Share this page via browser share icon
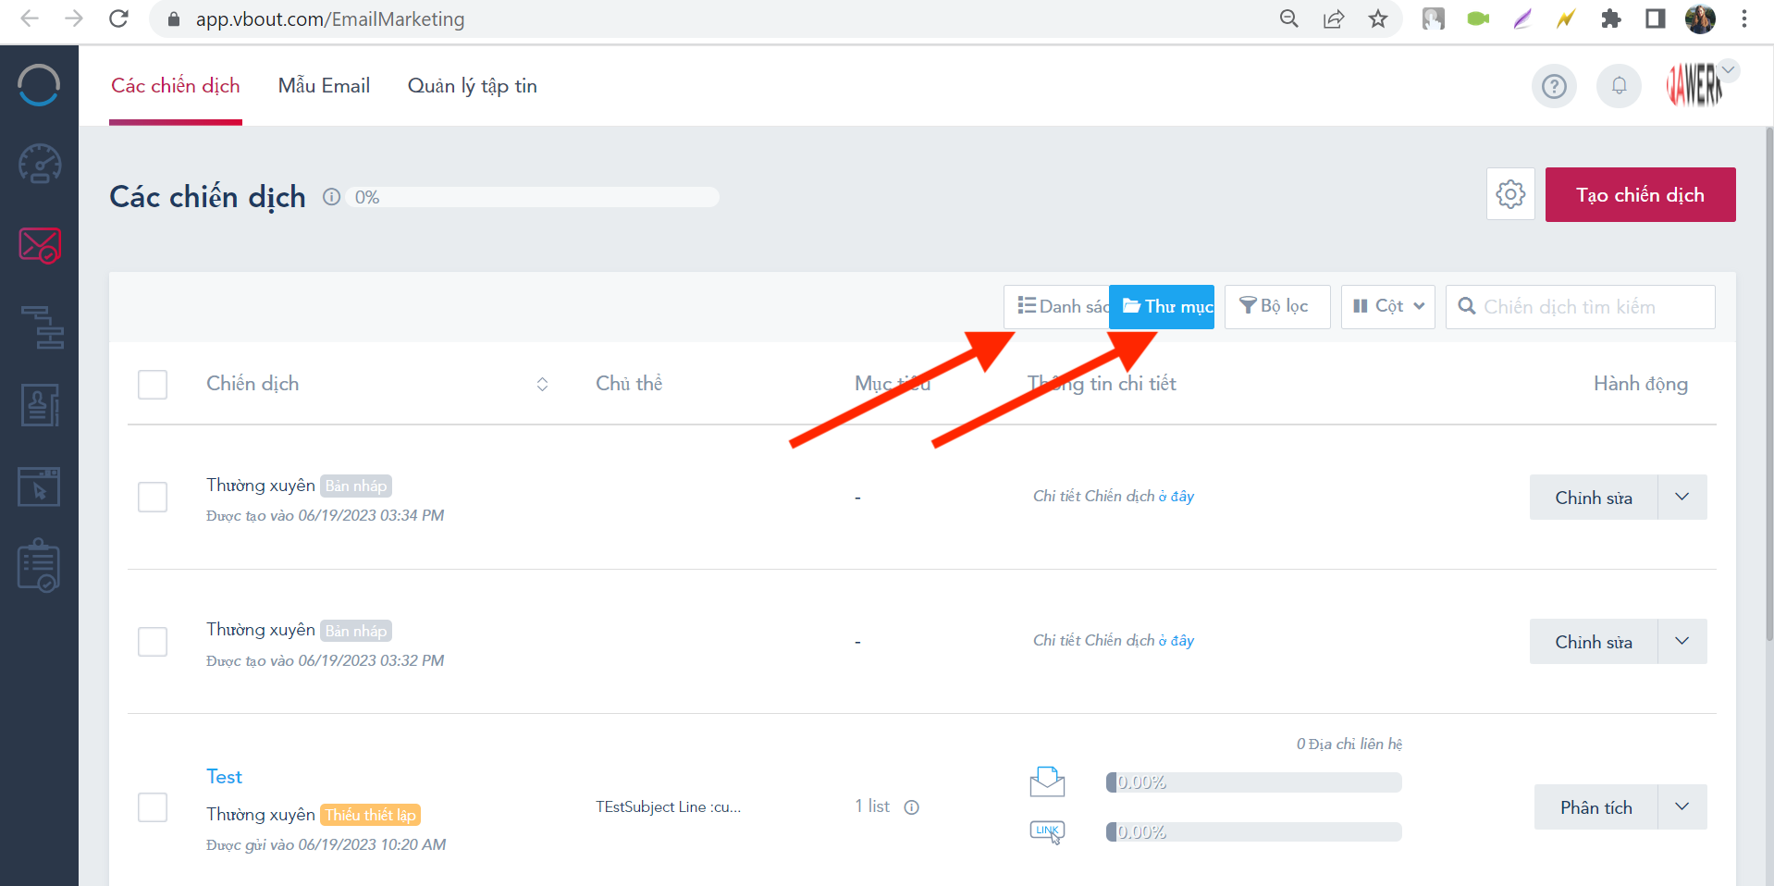 1334,18
